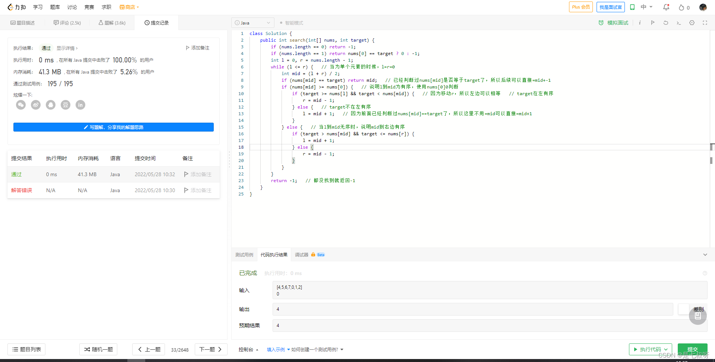Open the 学习 menu

(38, 7)
